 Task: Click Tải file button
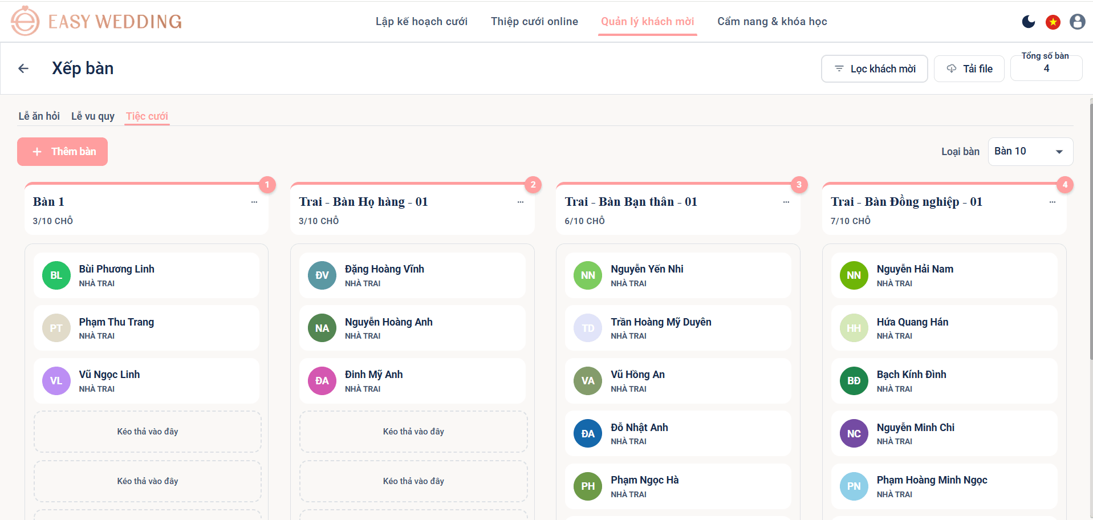tap(969, 68)
